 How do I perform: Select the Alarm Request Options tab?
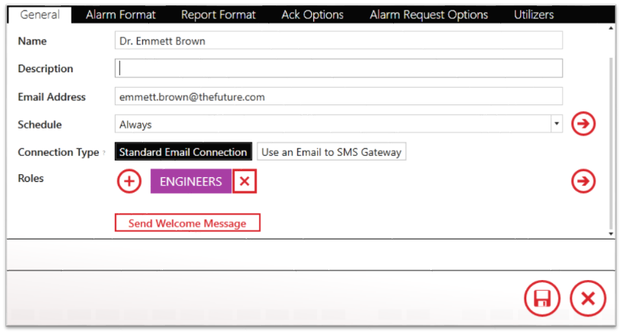pos(429,14)
